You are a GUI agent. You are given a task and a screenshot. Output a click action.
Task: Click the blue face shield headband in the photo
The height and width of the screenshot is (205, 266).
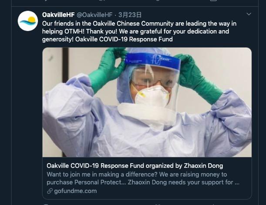click(153, 61)
